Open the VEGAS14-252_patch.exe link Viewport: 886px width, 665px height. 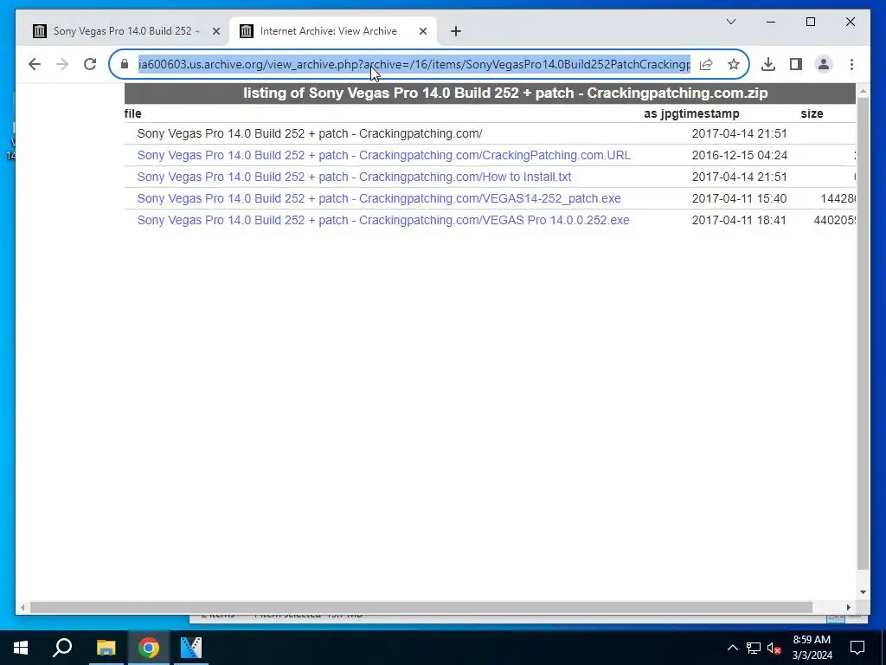click(x=379, y=198)
